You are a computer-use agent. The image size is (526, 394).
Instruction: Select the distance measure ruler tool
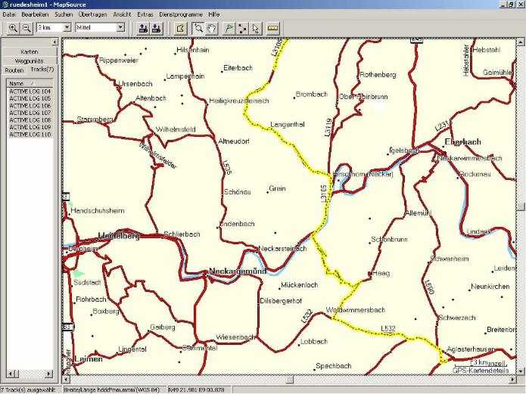[x=273, y=28]
